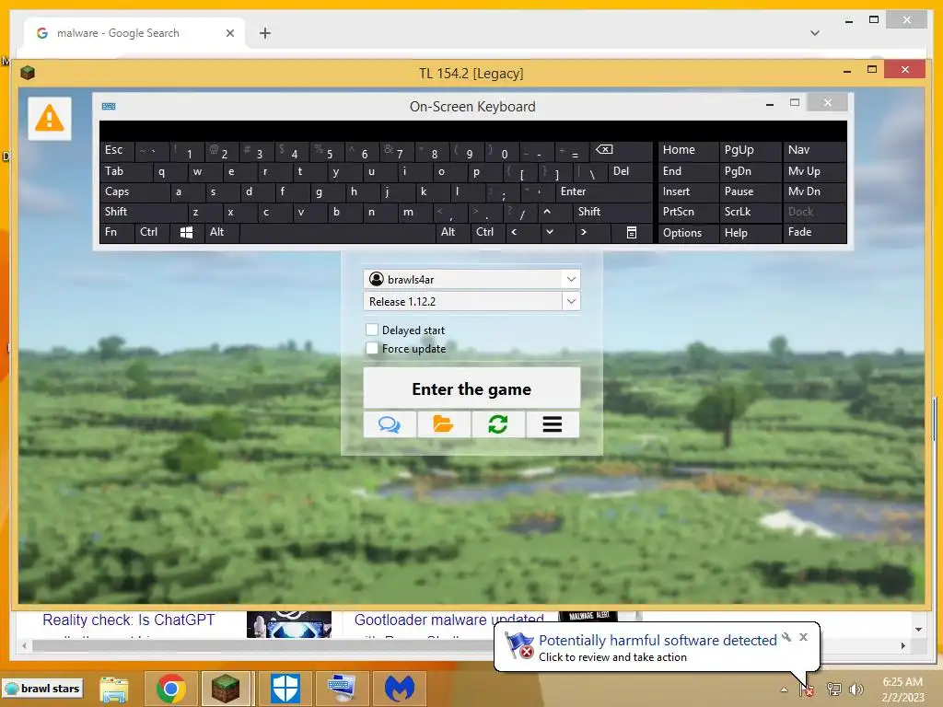Click the Nav key on keyboard
943x707 pixels.
click(814, 150)
